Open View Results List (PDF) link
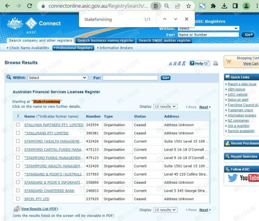This screenshot has width=259, height=221. [x=39, y=209]
